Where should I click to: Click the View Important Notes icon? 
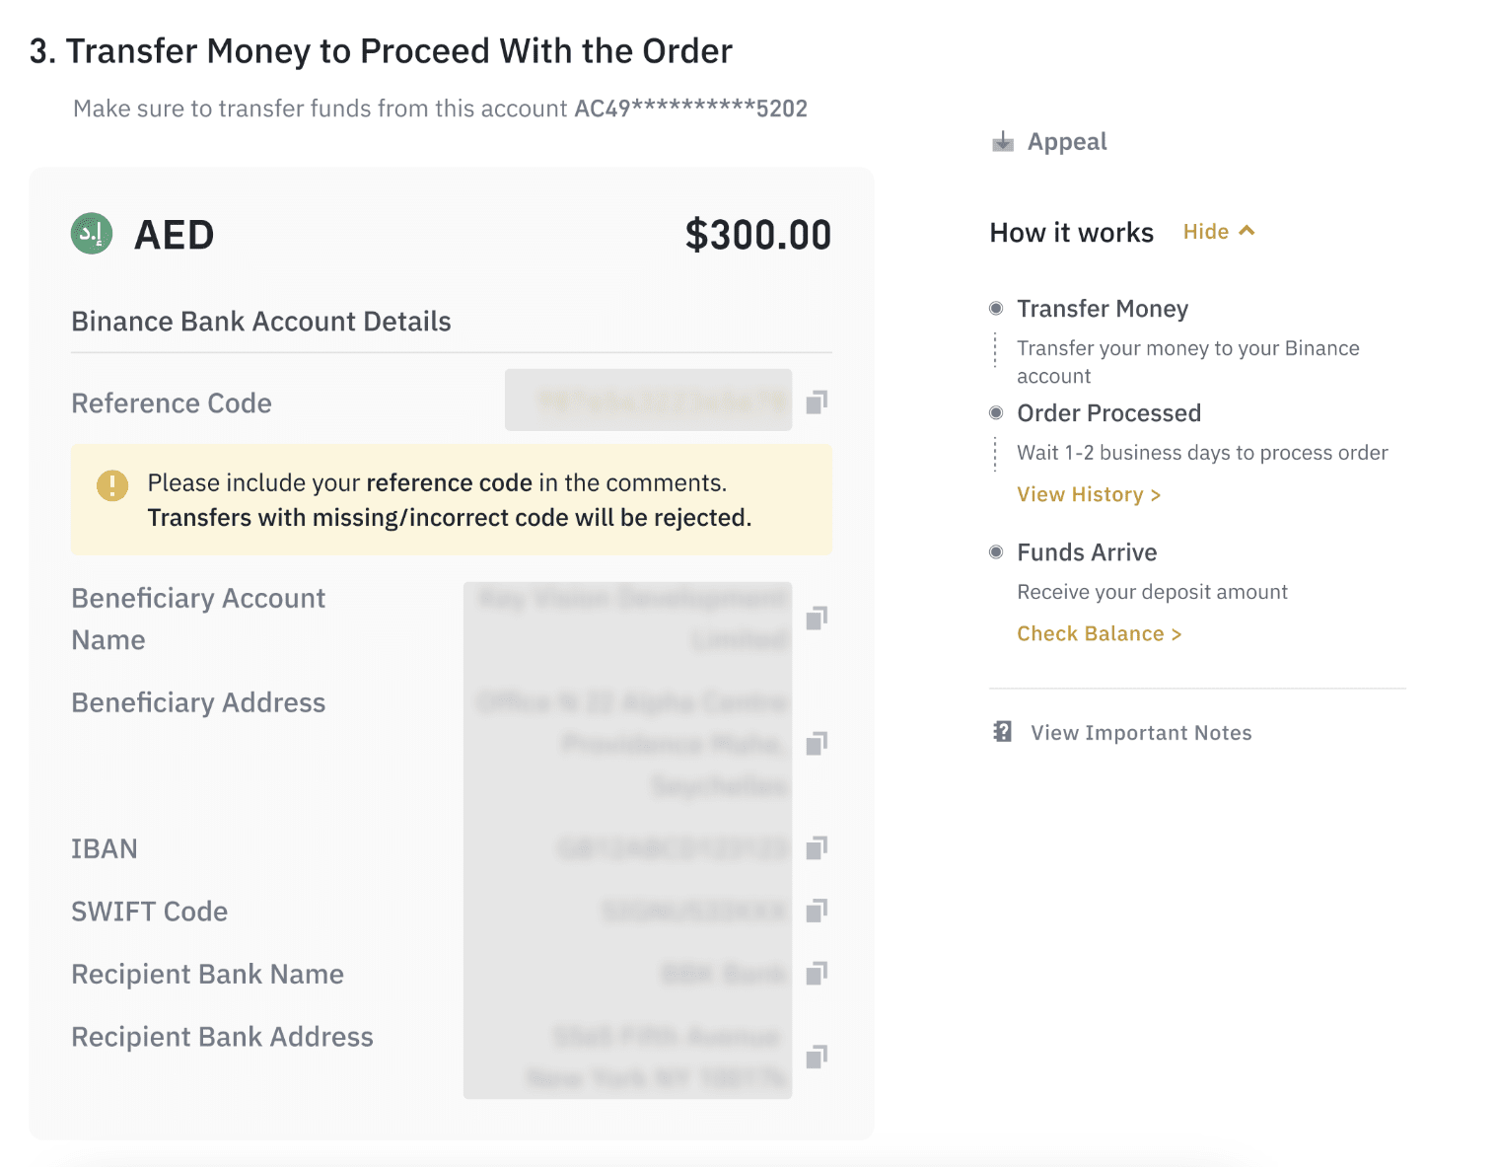1003,732
